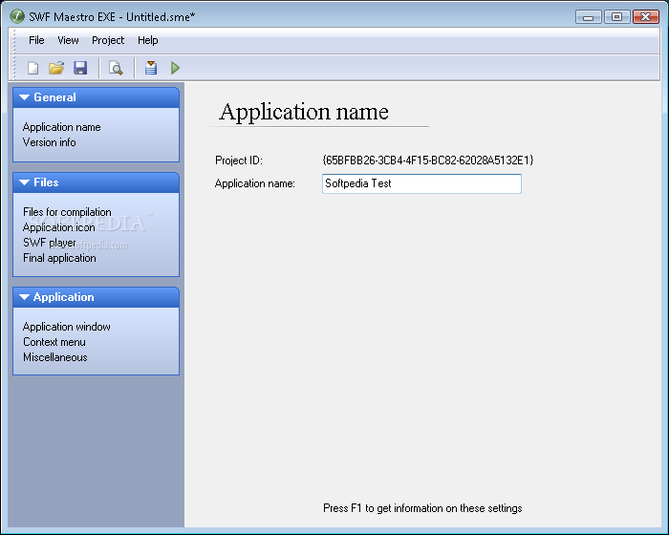
Task: Open Miscellaneous settings
Action: [55, 357]
